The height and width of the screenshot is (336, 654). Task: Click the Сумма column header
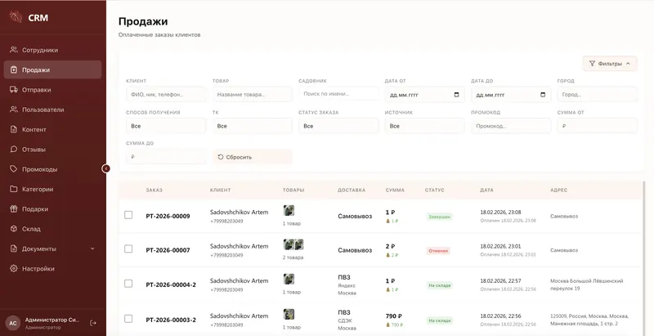pos(395,190)
